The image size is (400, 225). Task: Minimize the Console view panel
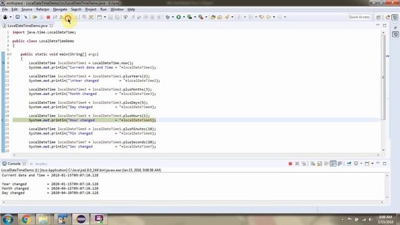tap(377, 163)
